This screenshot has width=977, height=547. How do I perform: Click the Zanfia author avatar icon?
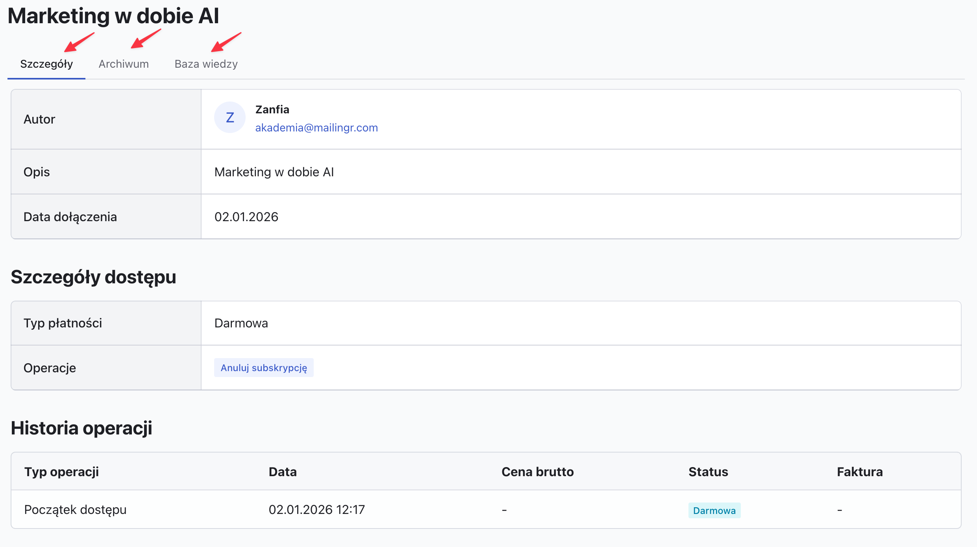click(x=230, y=117)
